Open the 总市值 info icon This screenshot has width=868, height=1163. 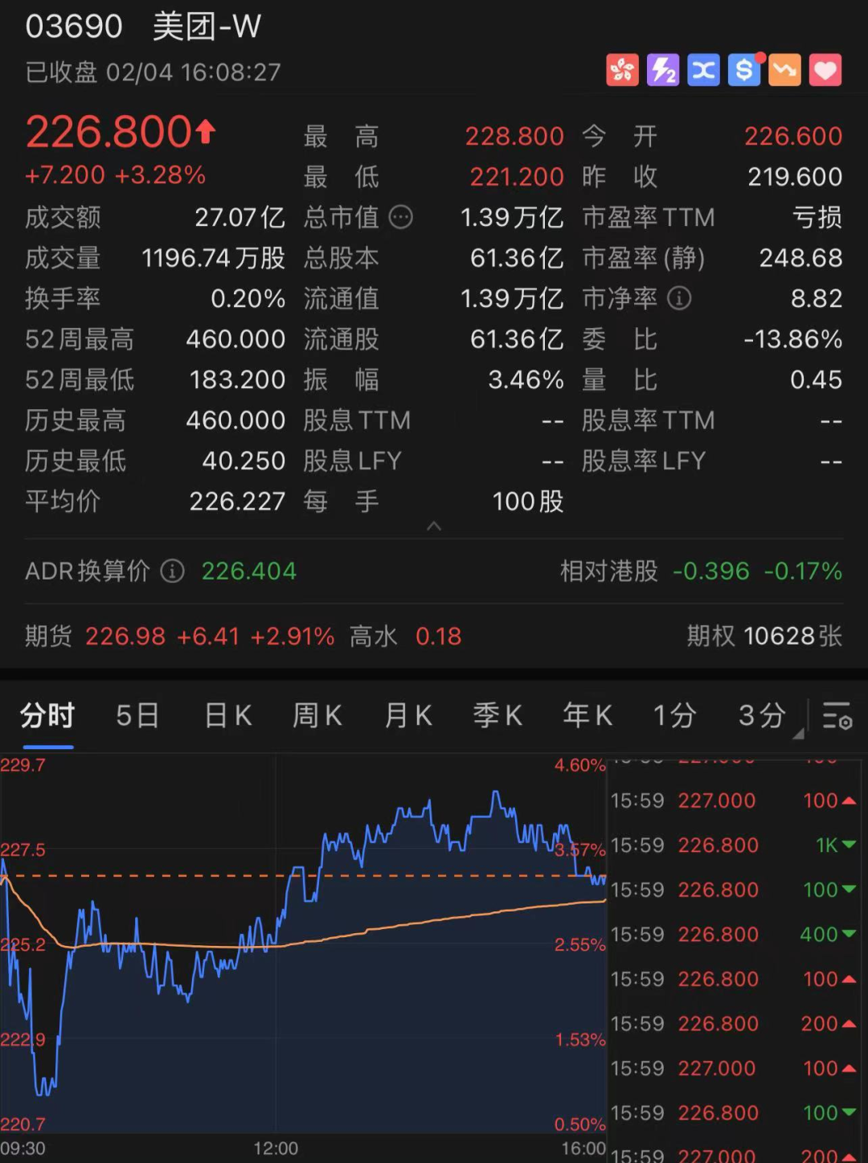[400, 217]
